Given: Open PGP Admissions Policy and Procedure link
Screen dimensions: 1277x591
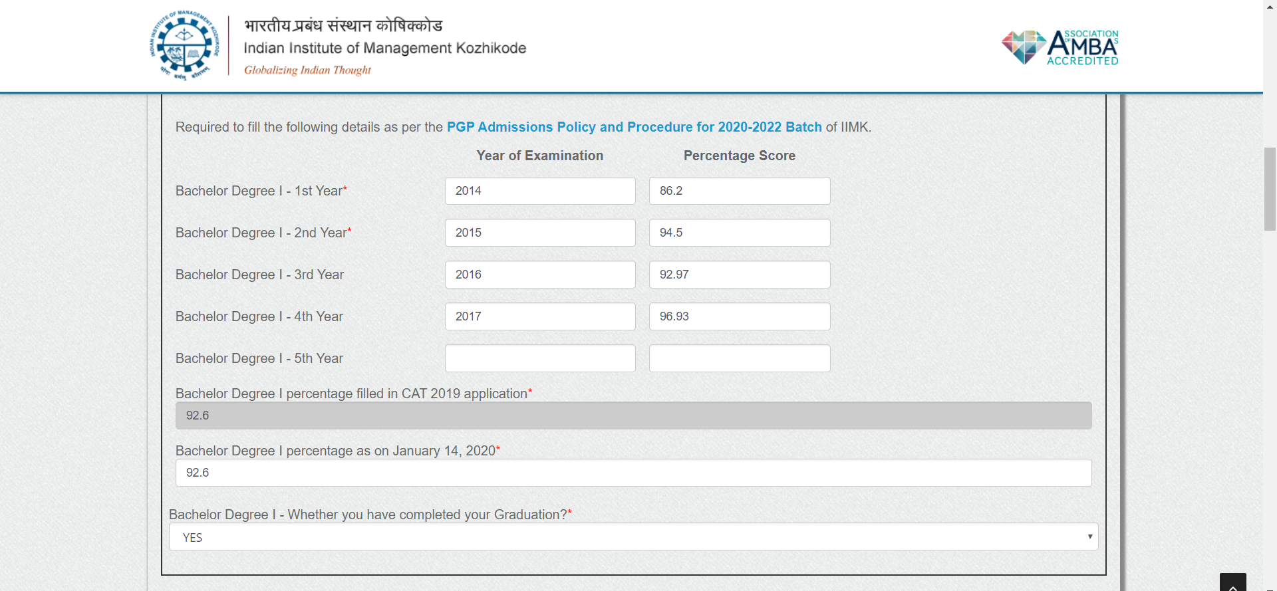Looking at the screenshot, I should pyautogui.click(x=634, y=127).
